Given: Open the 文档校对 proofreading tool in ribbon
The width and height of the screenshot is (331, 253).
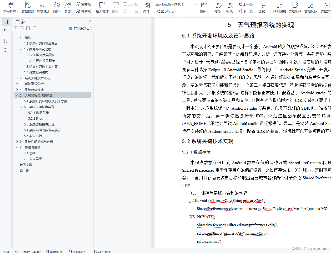Looking at the screenshot, I should [28, 7].
